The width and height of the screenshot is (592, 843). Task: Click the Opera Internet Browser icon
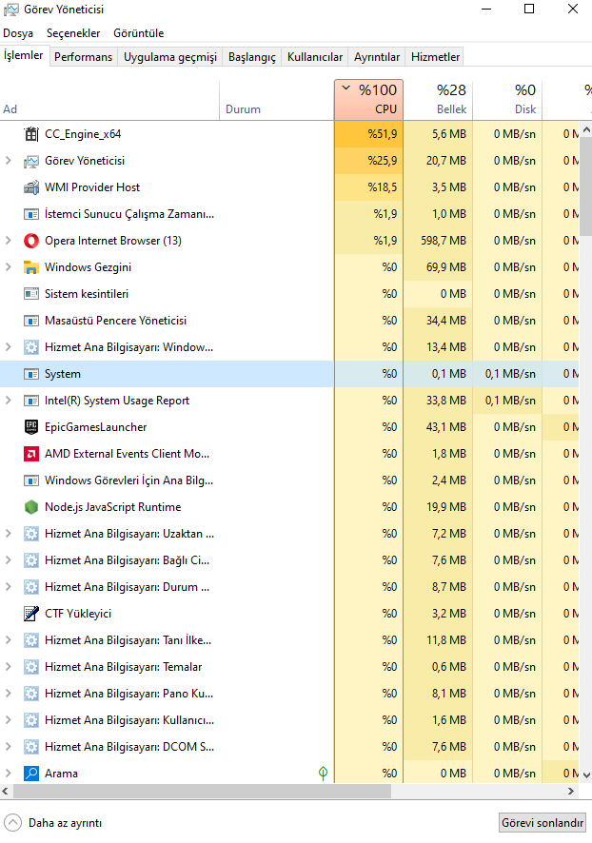click(31, 241)
